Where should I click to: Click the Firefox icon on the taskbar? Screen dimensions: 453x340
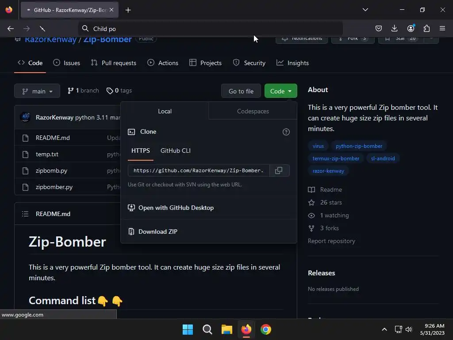point(246,329)
